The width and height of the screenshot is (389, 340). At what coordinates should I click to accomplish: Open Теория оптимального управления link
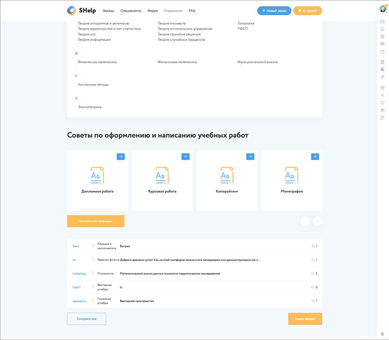[x=185, y=29]
